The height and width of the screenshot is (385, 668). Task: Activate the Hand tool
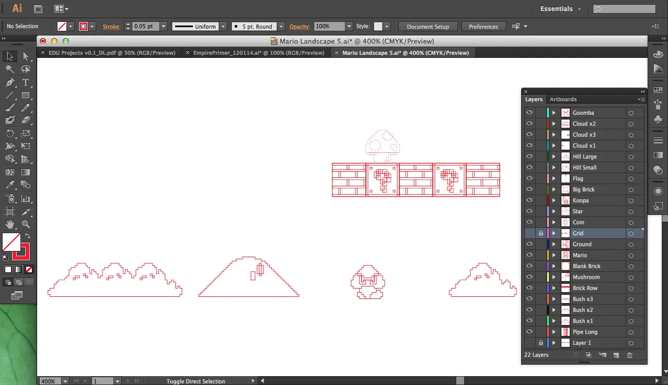click(x=10, y=224)
